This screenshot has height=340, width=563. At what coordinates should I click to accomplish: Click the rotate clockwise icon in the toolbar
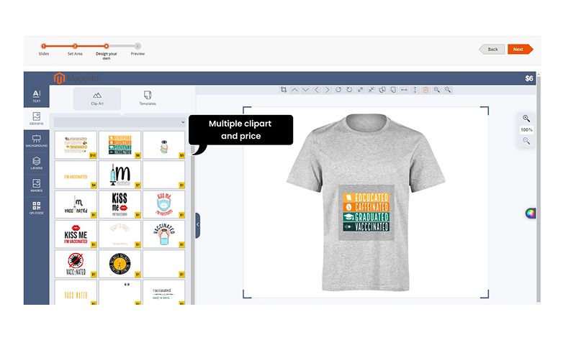[349, 90]
